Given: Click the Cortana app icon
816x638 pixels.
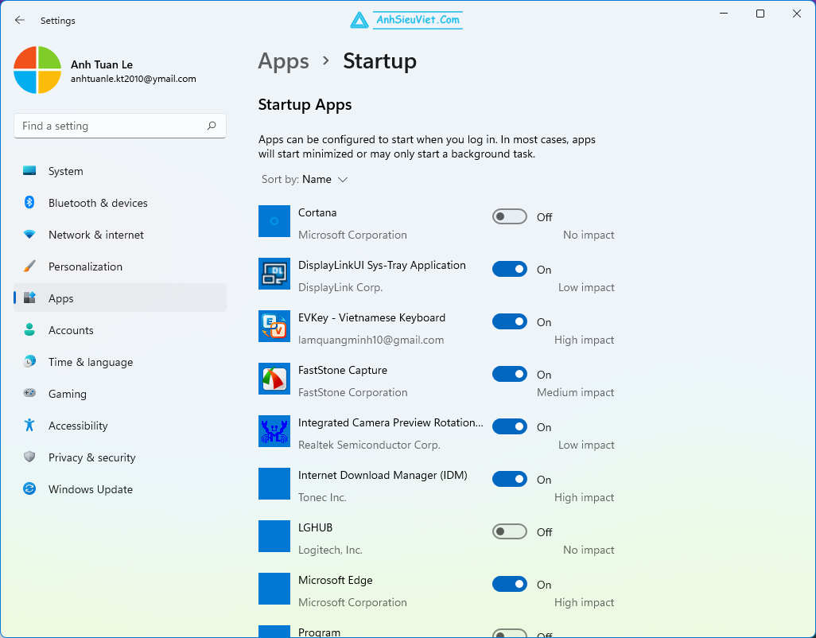Looking at the screenshot, I should [x=274, y=221].
